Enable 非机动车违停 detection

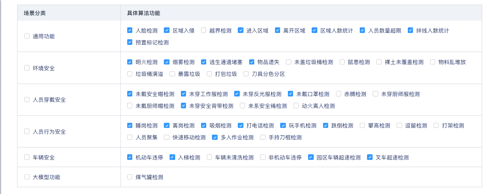(x=263, y=157)
